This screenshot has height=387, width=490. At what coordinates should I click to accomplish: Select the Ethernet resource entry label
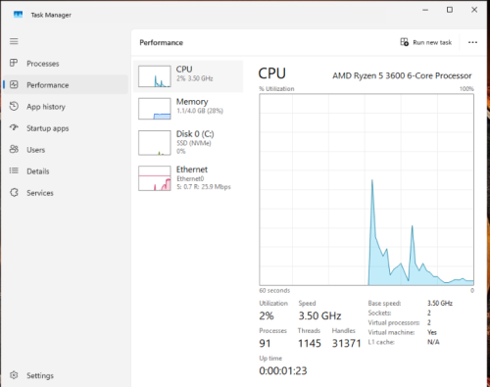point(192,169)
